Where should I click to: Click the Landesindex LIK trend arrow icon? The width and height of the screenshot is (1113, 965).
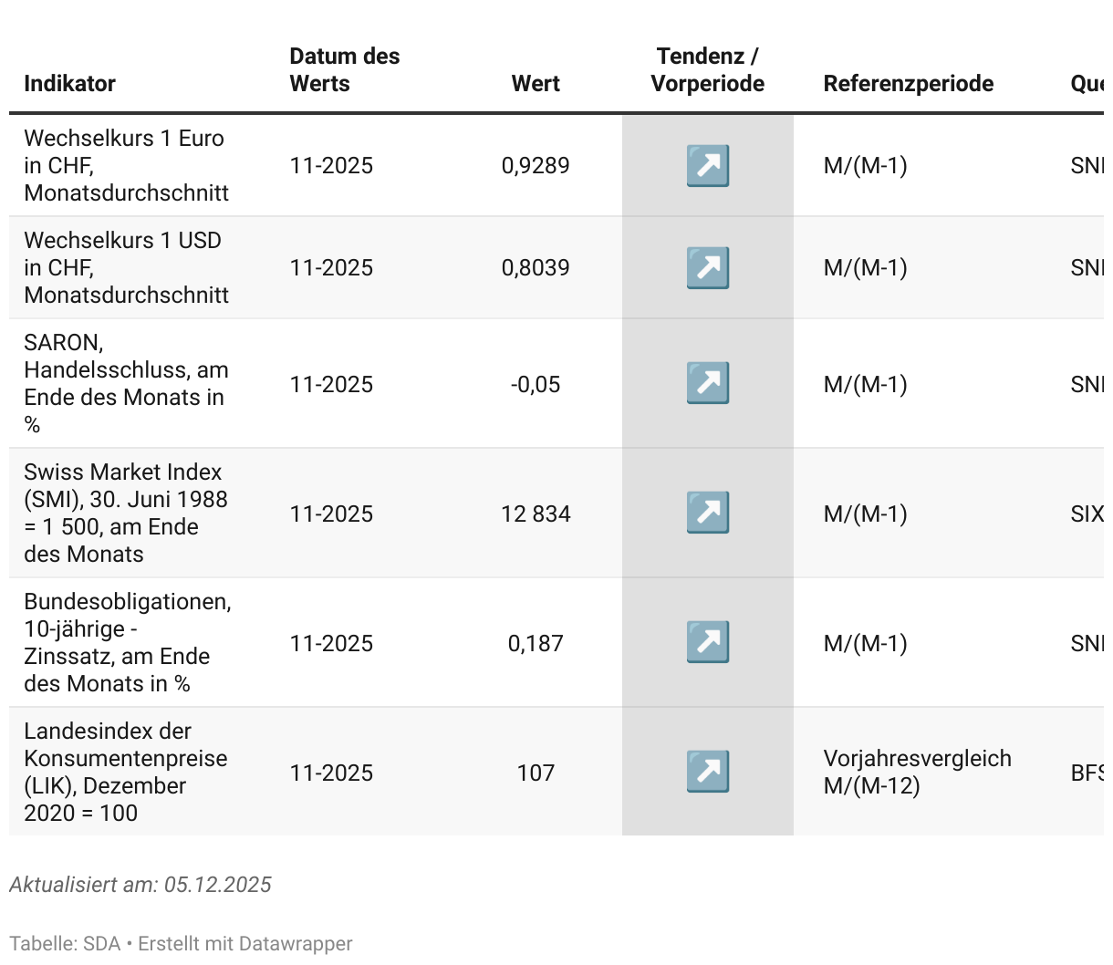(x=707, y=772)
